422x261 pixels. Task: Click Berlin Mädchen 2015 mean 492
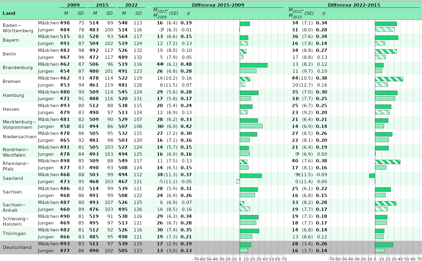pyautogui.click(x=94, y=50)
